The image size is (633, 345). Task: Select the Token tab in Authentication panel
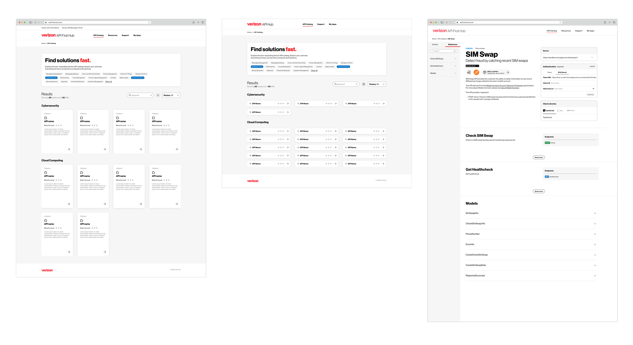(549, 72)
